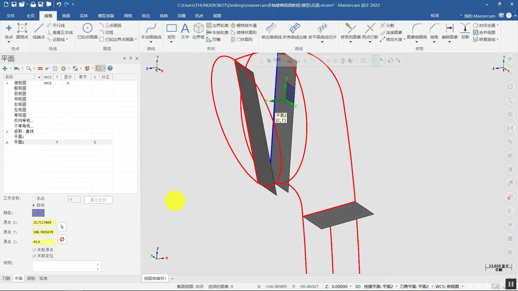The image size is (518, 291).
Task: Uncheck the 关联原点 checkbox
Action: click(34, 250)
